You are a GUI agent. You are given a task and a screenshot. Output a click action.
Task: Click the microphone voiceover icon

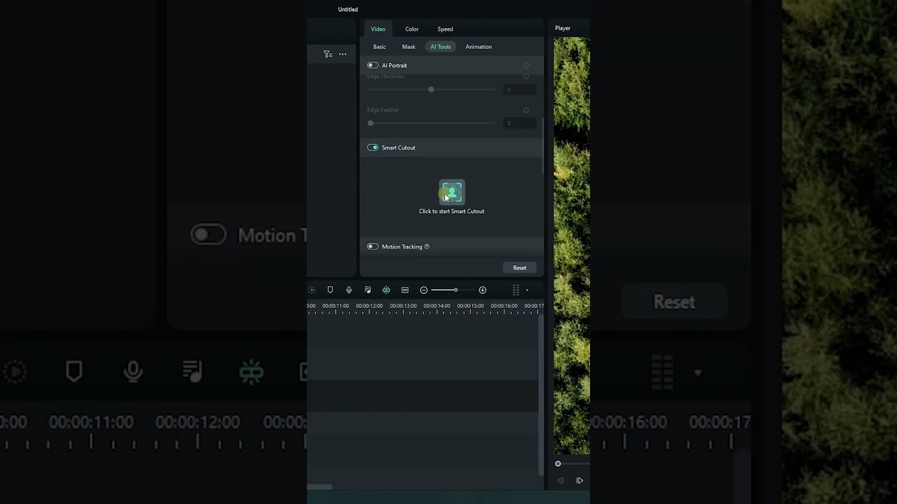click(x=349, y=290)
